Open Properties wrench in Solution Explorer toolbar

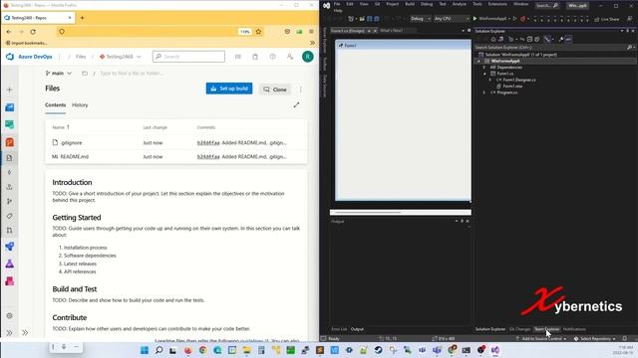560,40
